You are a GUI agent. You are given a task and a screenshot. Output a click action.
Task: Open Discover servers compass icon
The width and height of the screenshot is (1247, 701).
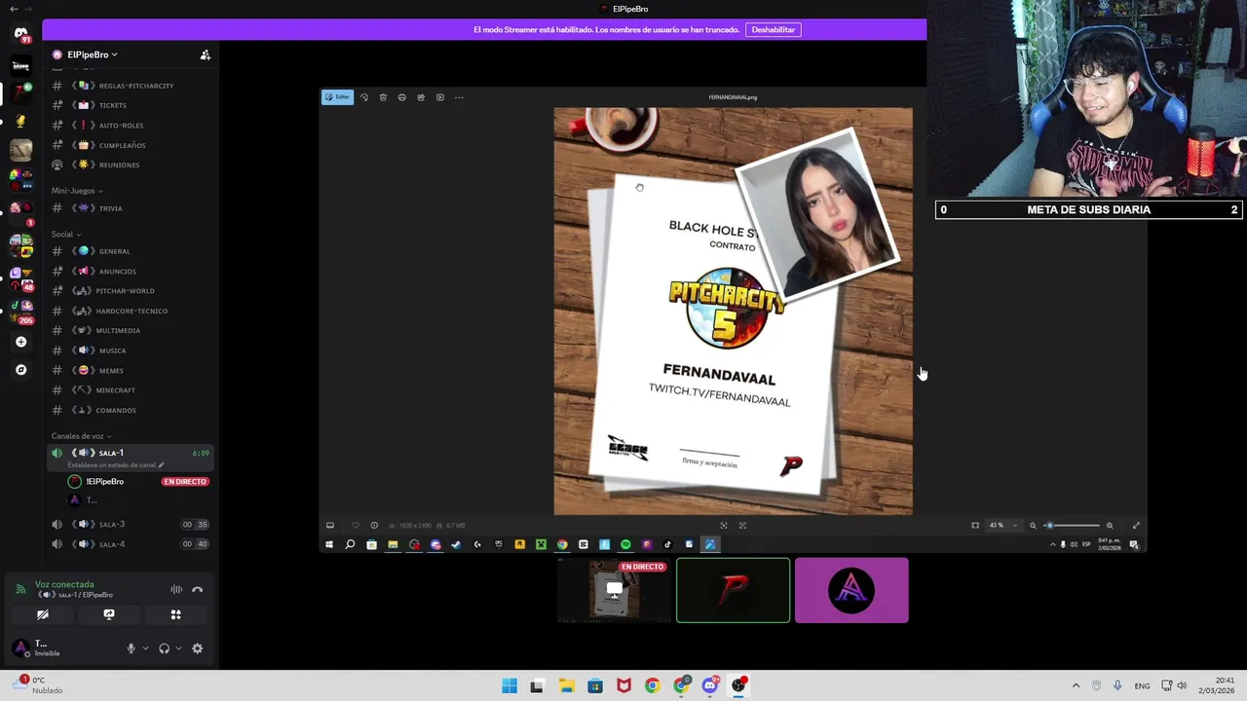pos(21,370)
